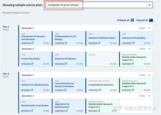Image resolution: width=161 pixels, height=115 pixels.
Task: Click the Expand all grid icon
Action: pyautogui.click(x=151, y=20)
